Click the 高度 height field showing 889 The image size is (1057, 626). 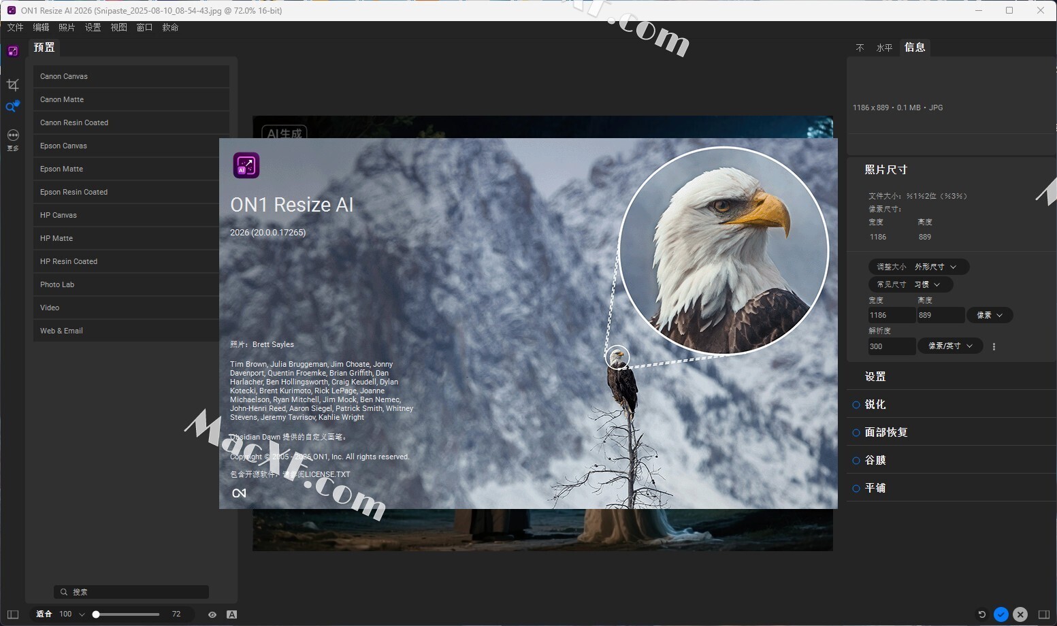(x=941, y=315)
